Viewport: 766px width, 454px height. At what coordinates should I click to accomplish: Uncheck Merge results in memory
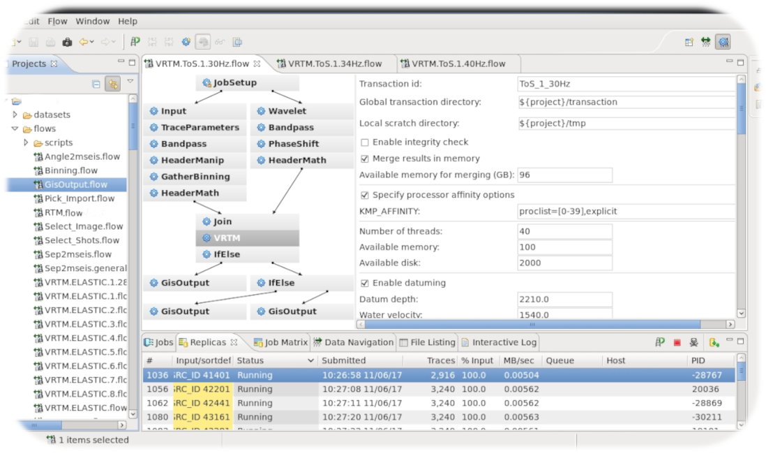tap(365, 159)
